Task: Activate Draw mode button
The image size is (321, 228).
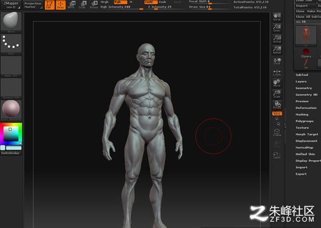Action: tap(60, 5)
